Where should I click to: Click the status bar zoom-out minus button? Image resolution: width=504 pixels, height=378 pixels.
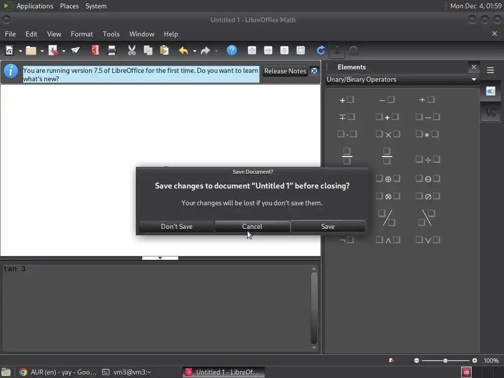point(416,361)
